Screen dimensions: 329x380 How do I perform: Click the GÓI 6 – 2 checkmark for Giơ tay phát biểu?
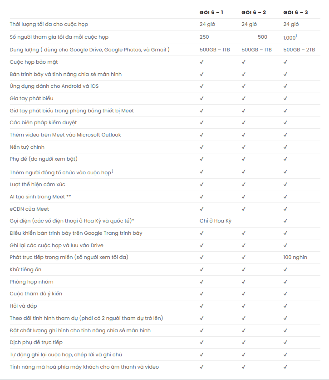[244, 98]
